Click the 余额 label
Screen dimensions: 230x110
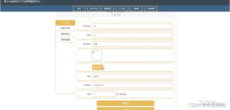pyautogui.click(x=88, y=94)
